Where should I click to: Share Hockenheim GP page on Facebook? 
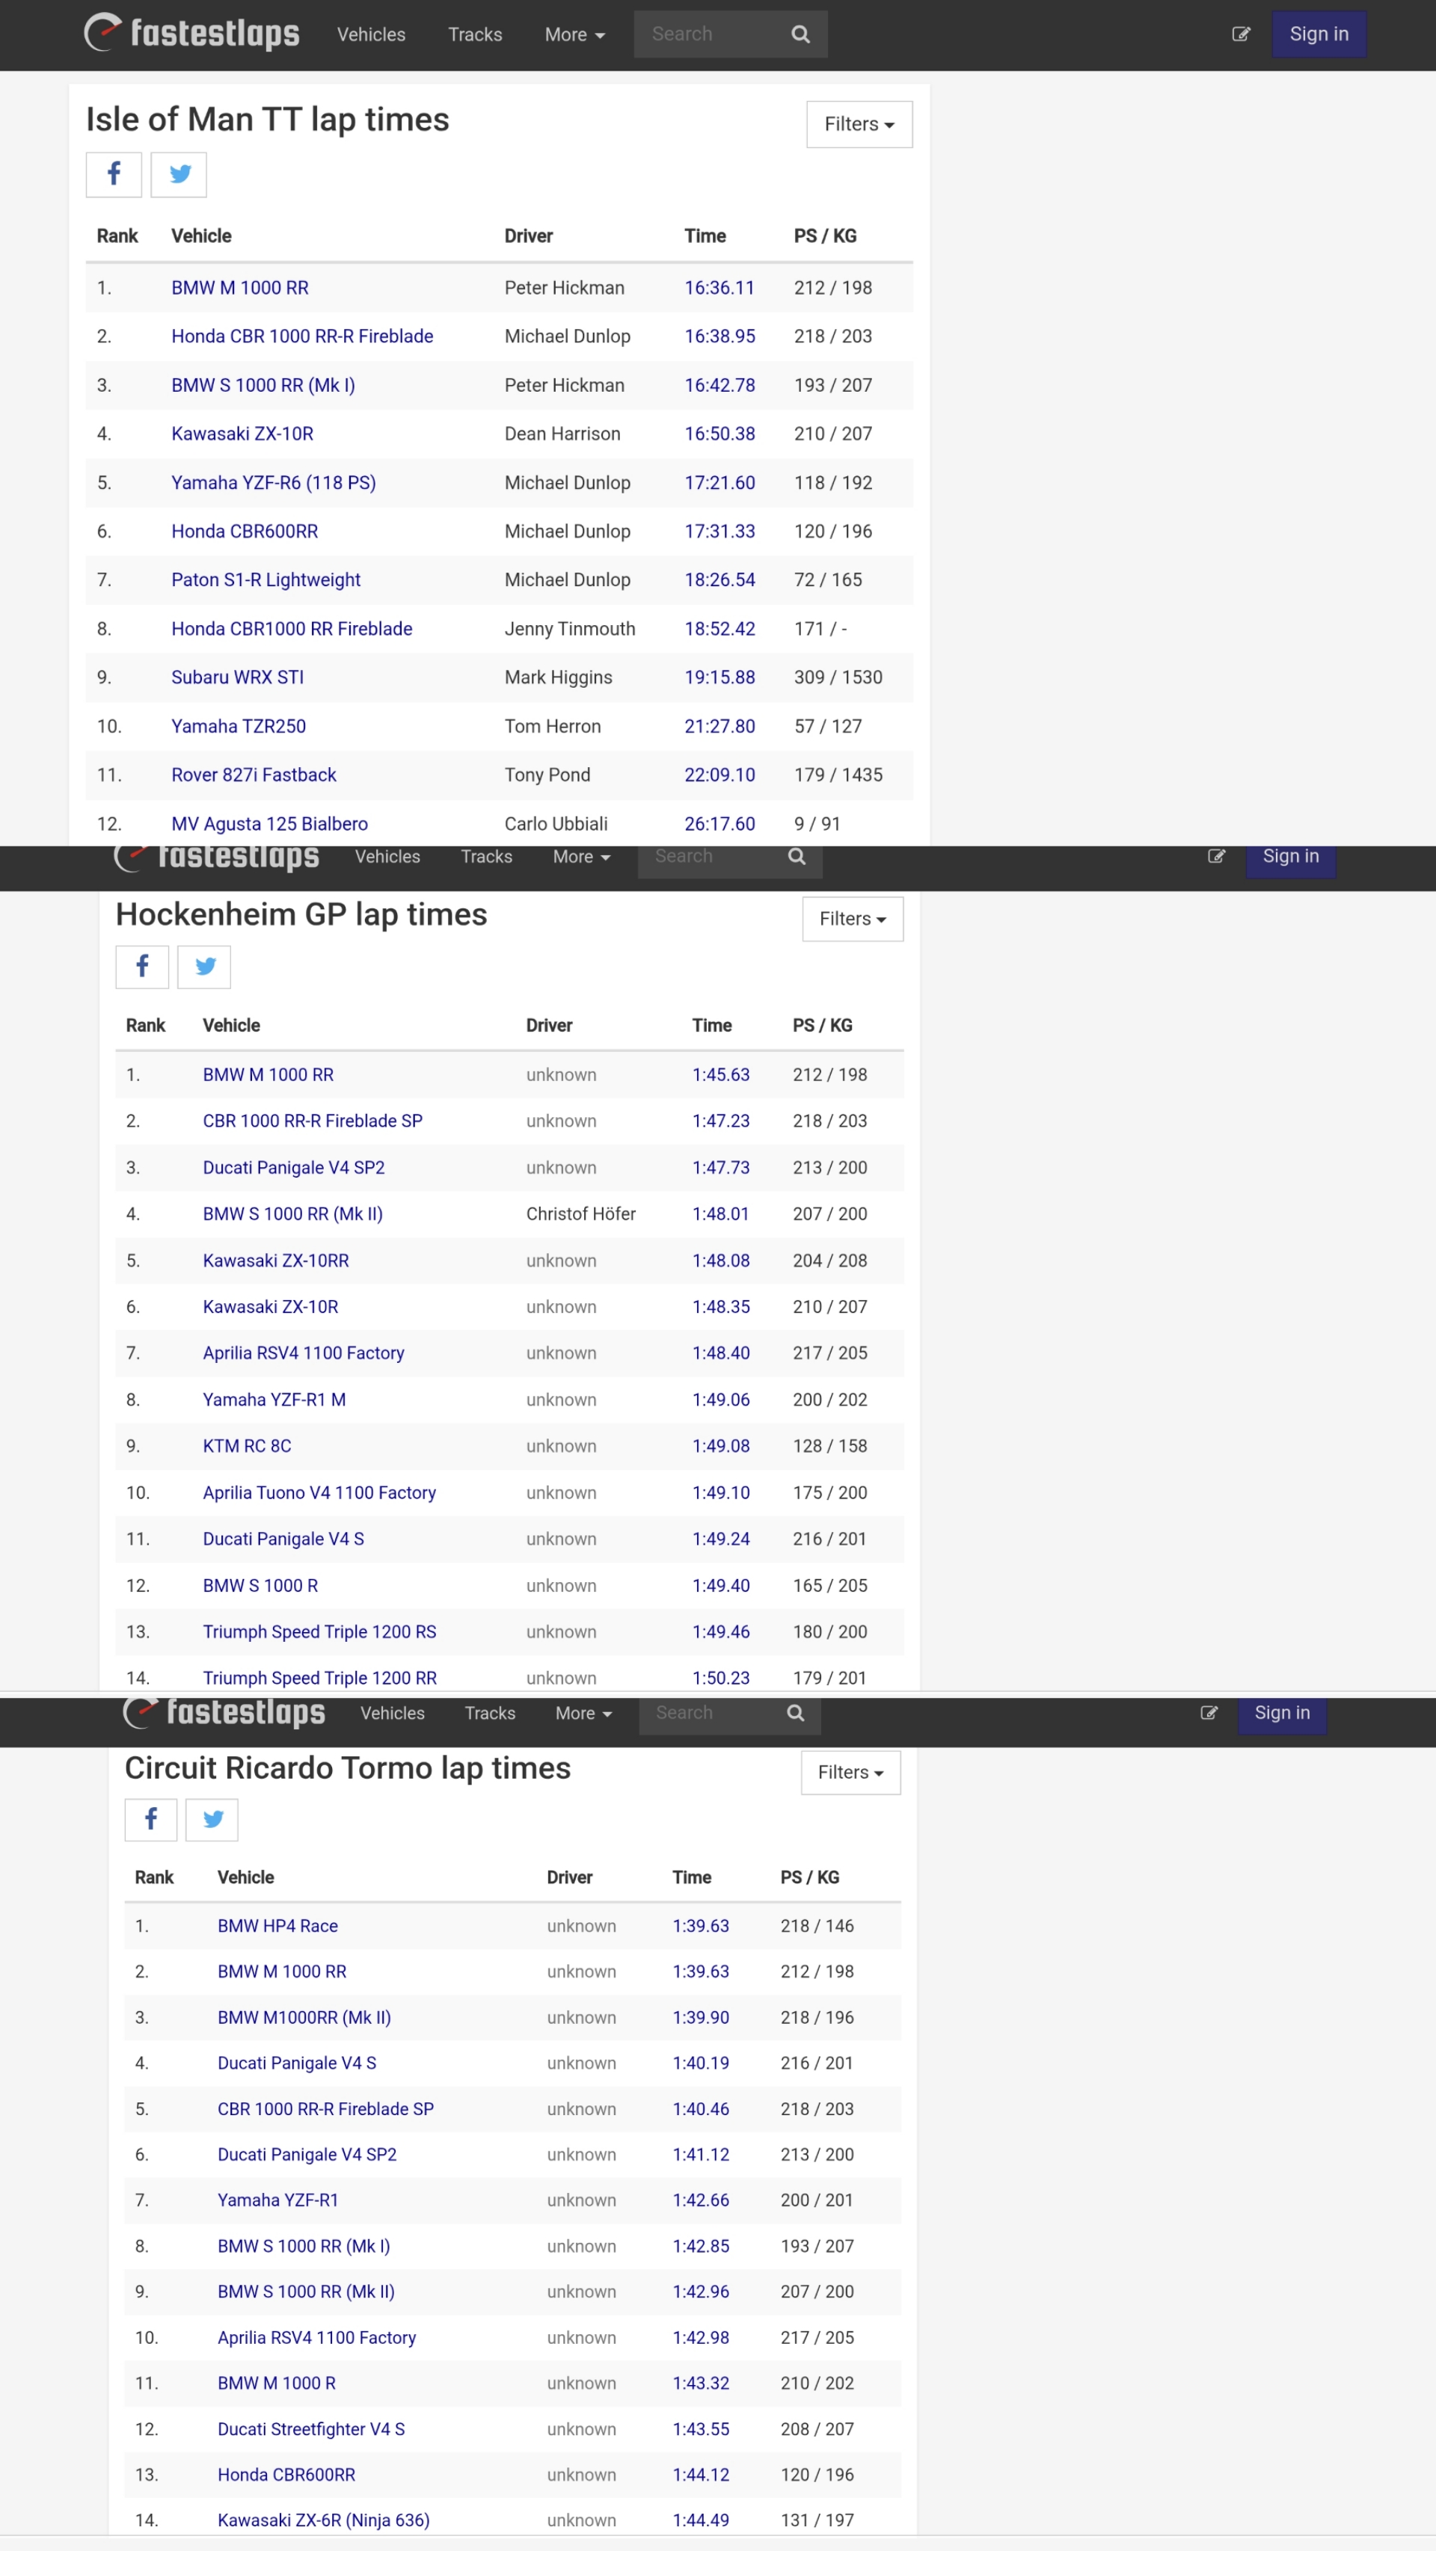(141, 967)
